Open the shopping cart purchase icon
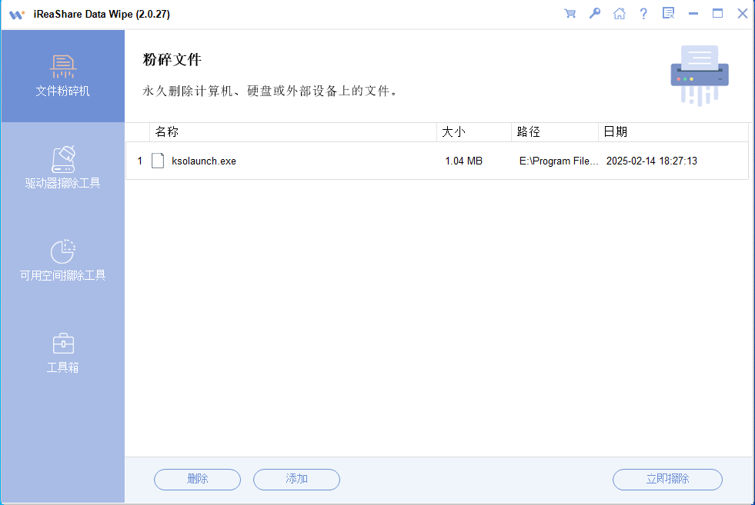 click(570, 14)
